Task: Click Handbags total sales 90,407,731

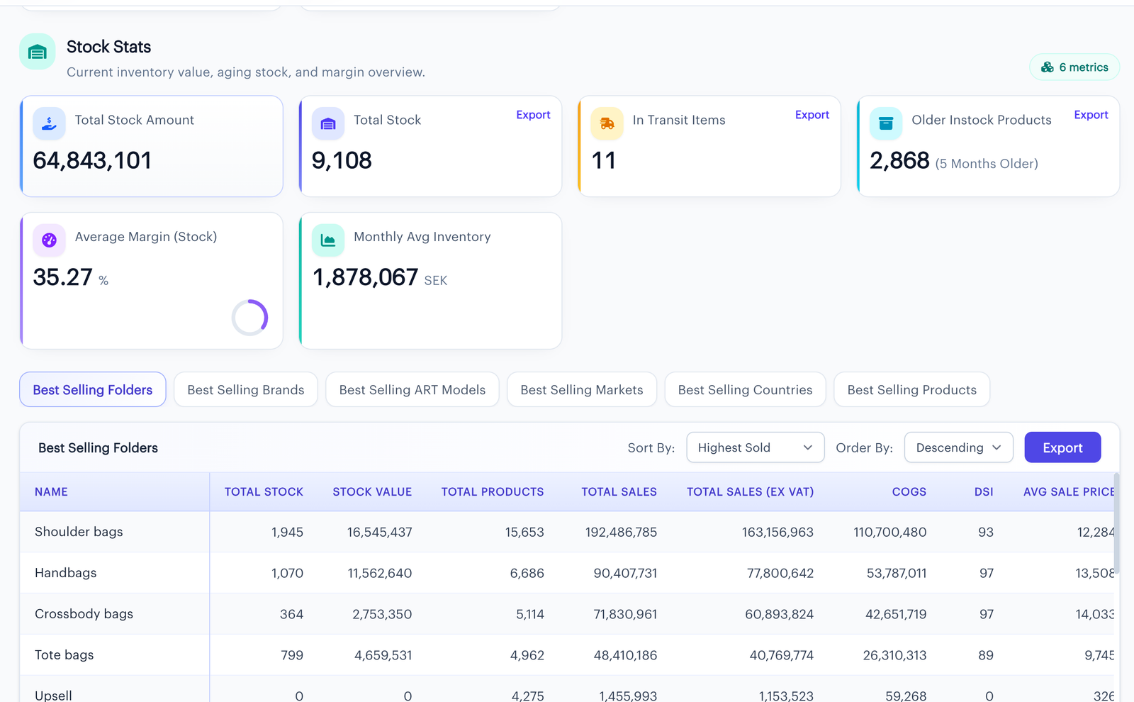Action: 625,574
